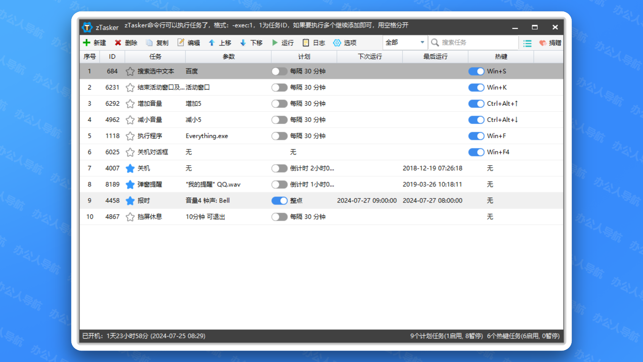
Task: Unstar the 关机 task (ID 4007)
Action: click(x=130, y=168)
